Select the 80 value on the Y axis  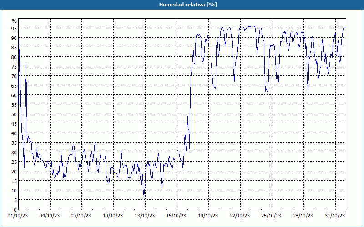(x=14, y=57)
